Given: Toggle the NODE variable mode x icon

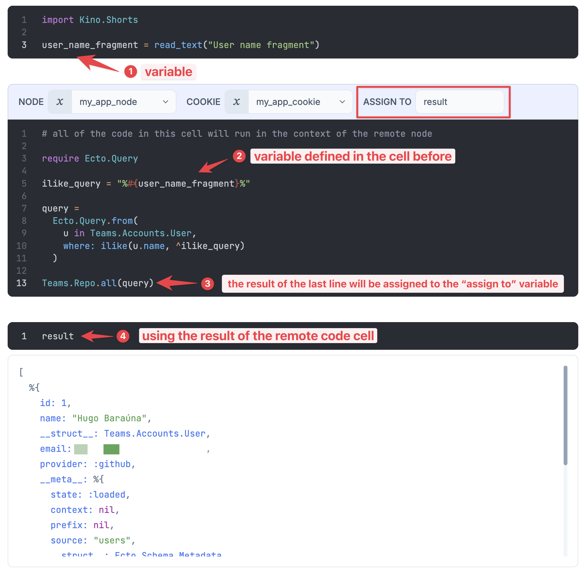Looking at the screenshot, I should pyautogui.click(x=60, y=102).
